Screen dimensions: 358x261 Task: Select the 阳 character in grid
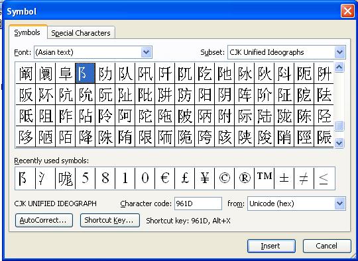point(205,94)
